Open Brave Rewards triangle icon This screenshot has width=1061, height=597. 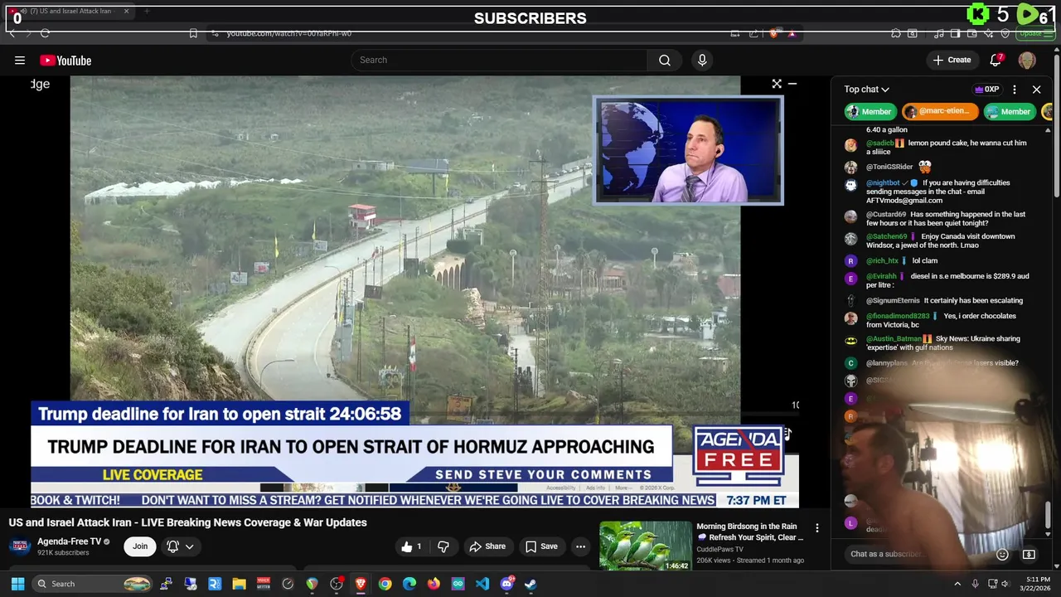coord(792,33)
